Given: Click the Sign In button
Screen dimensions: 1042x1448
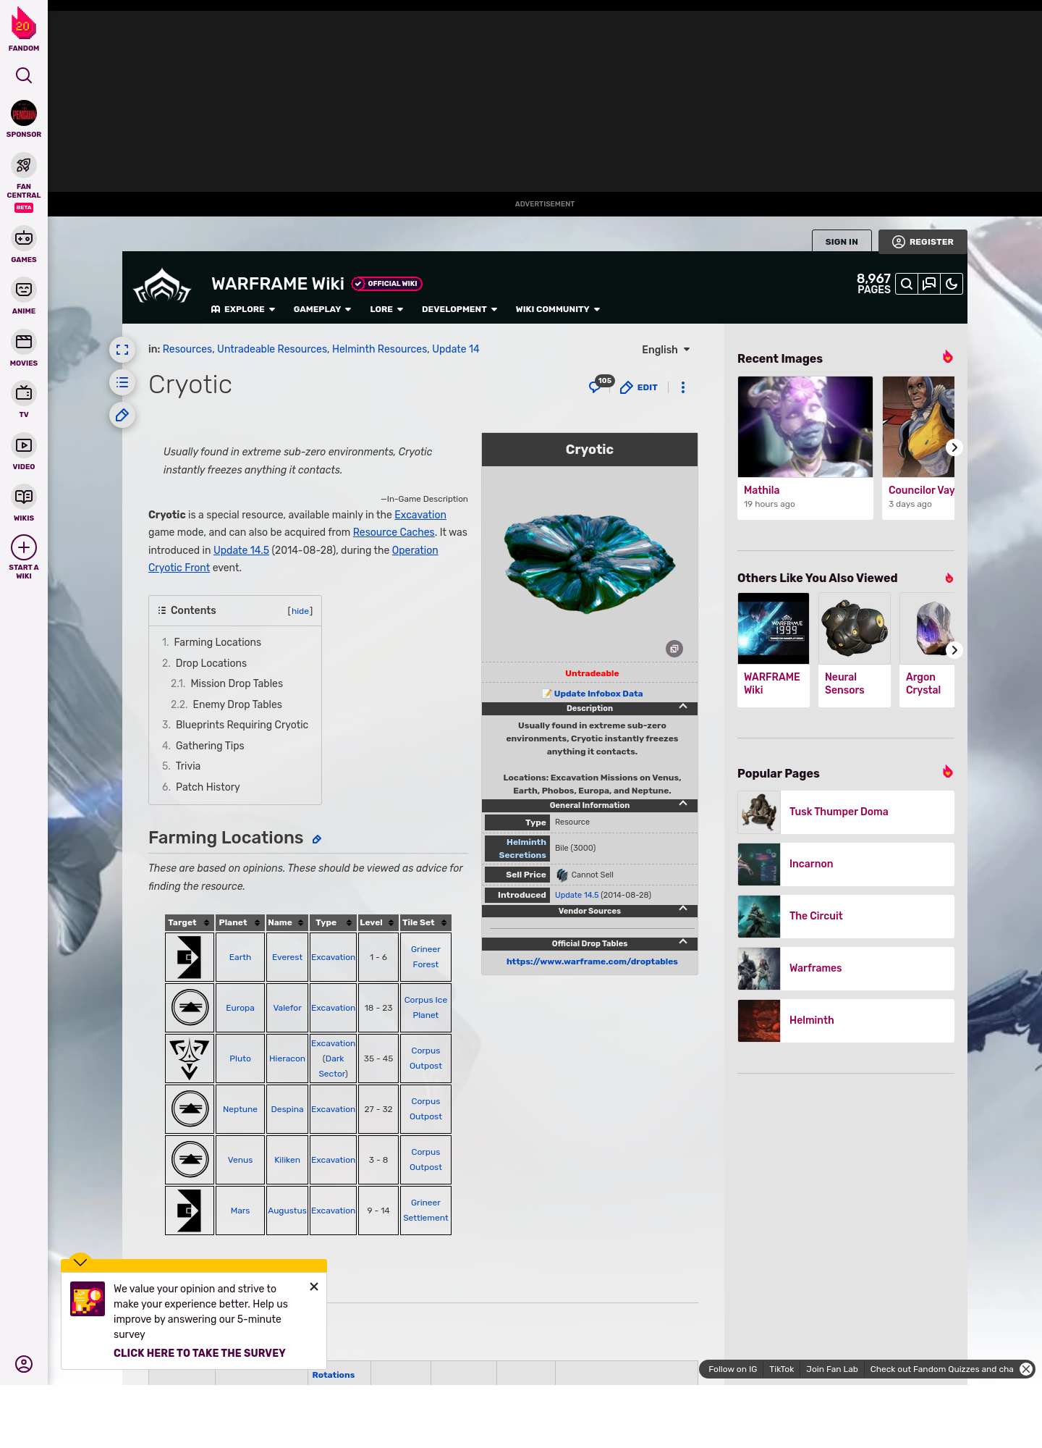Looking at the screenshot, I should click(842, 242).
